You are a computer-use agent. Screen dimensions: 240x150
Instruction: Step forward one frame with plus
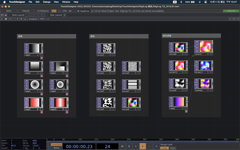(156, 146)
